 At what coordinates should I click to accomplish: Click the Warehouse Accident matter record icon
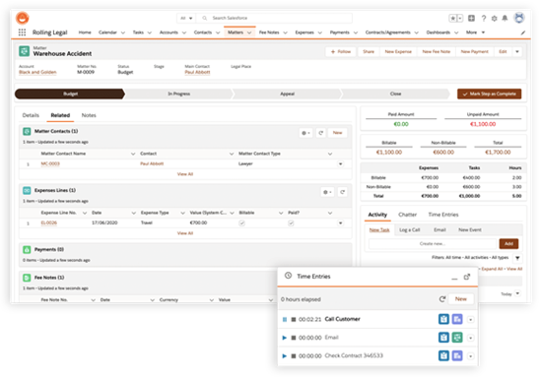click(x=25, y=51)
